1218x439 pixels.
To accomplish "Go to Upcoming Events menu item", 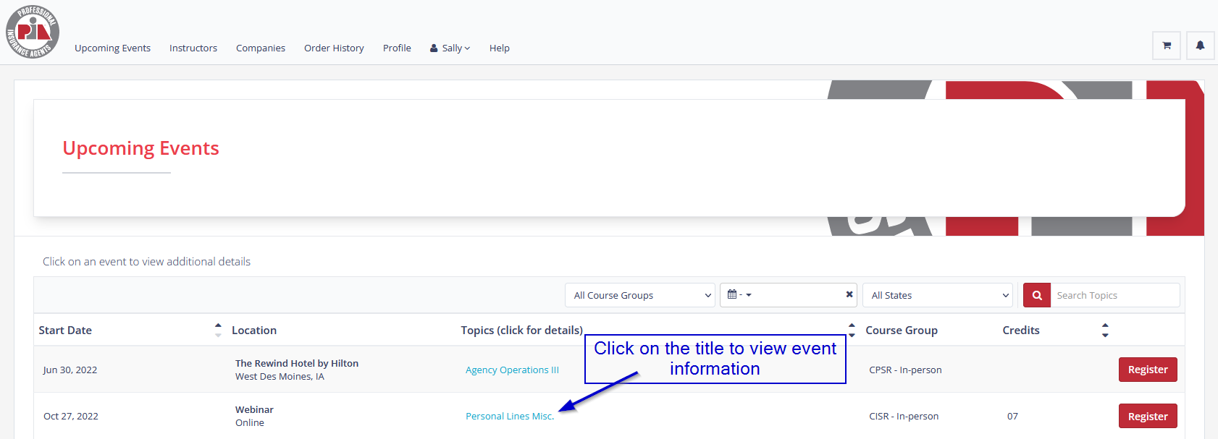I will point(112,48).
